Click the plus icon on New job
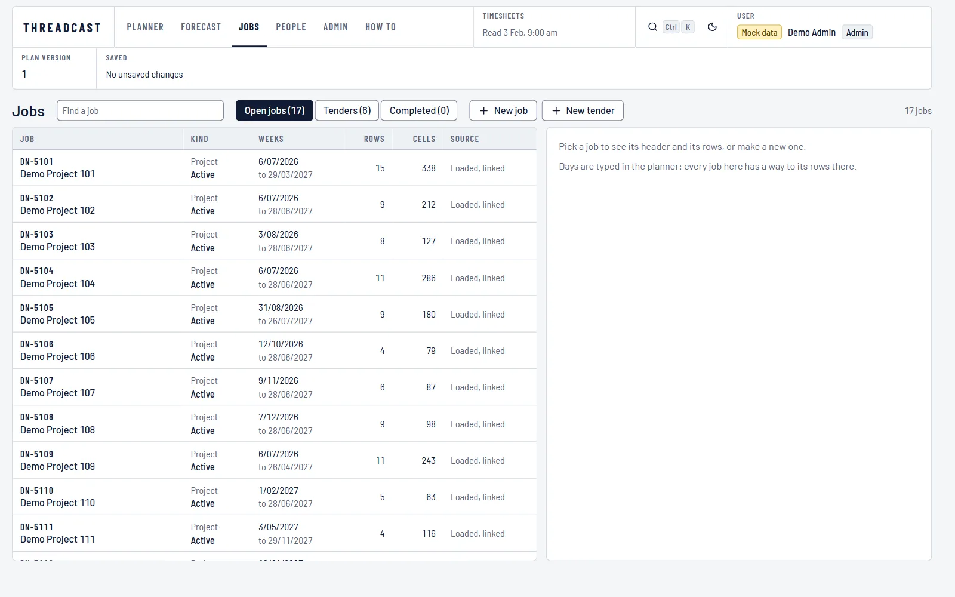 tap(484, 110)
